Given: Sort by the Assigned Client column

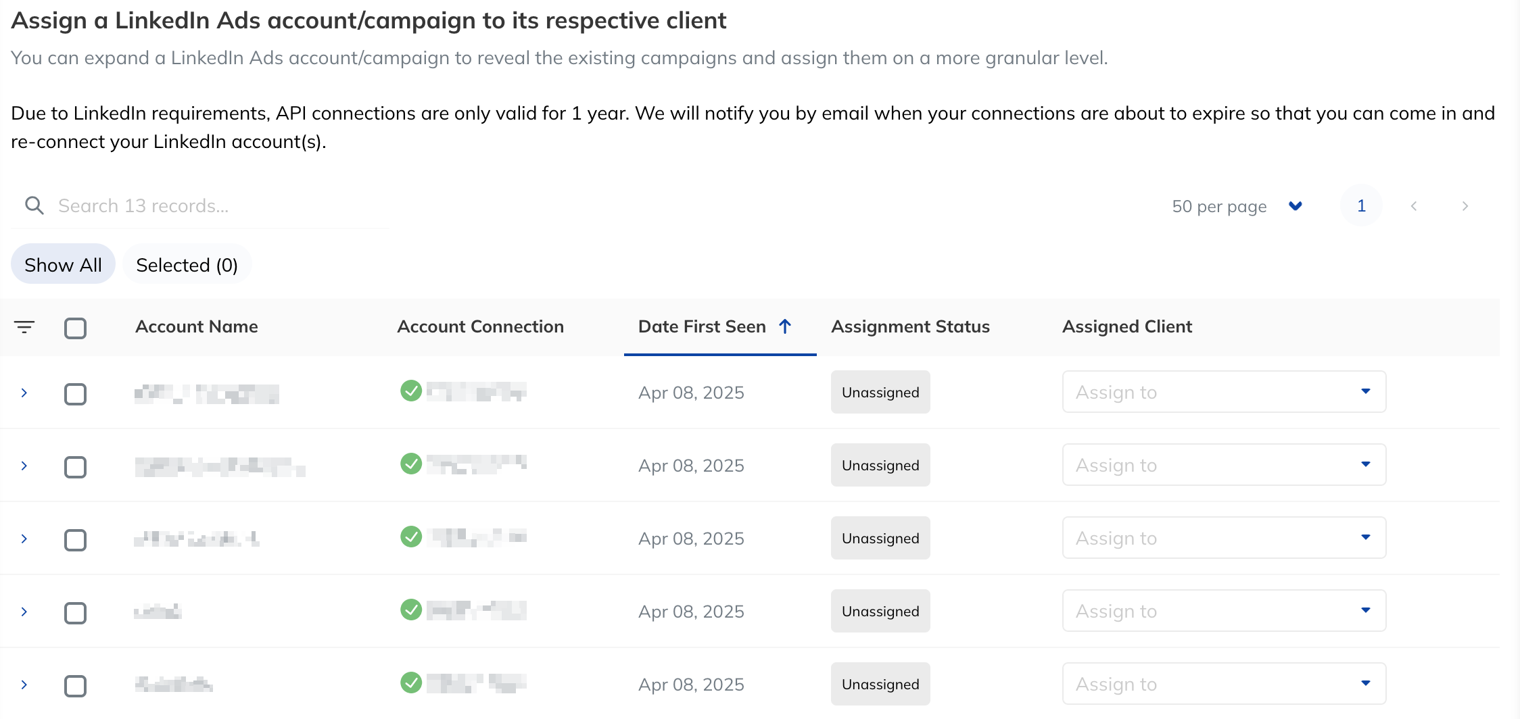Looking at the screenshot, I should tap(1127, 326).
